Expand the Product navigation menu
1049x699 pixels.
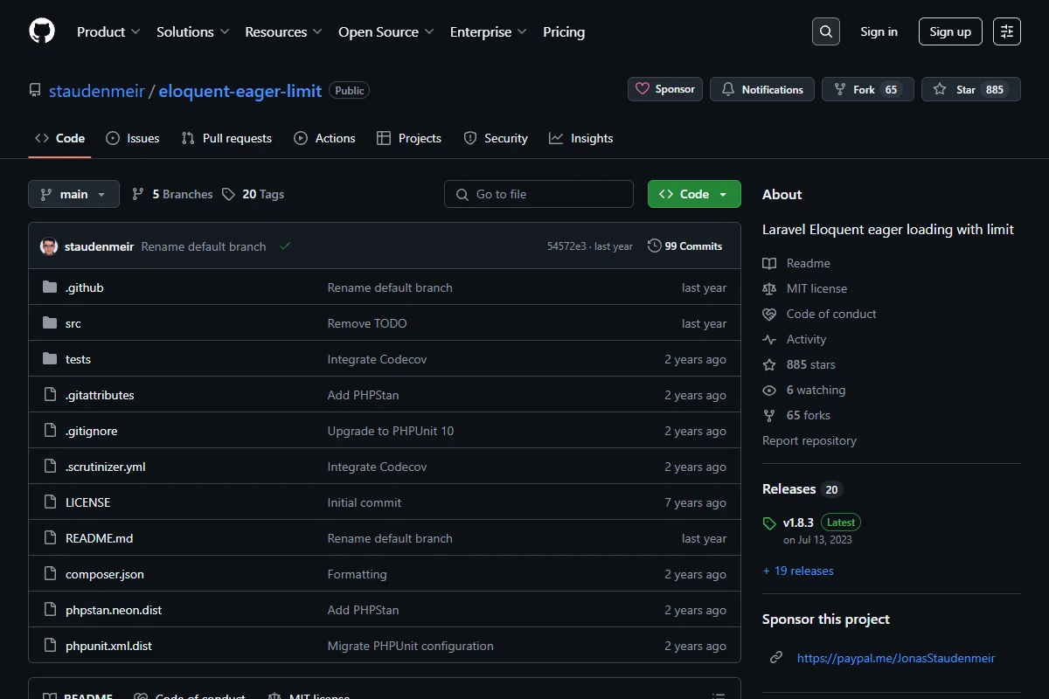point(108,31)
